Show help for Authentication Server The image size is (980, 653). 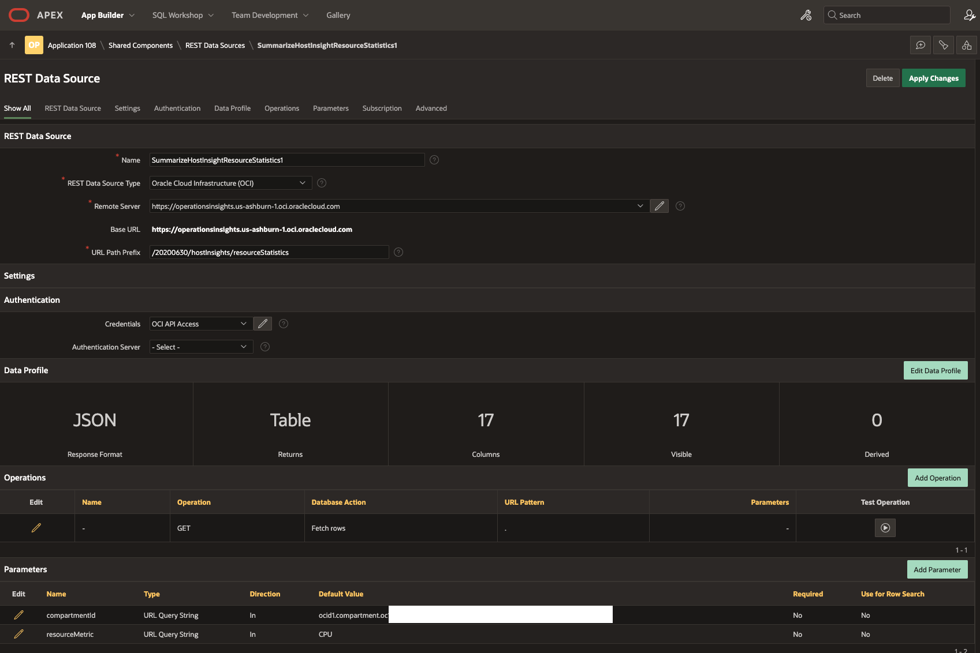265,347
